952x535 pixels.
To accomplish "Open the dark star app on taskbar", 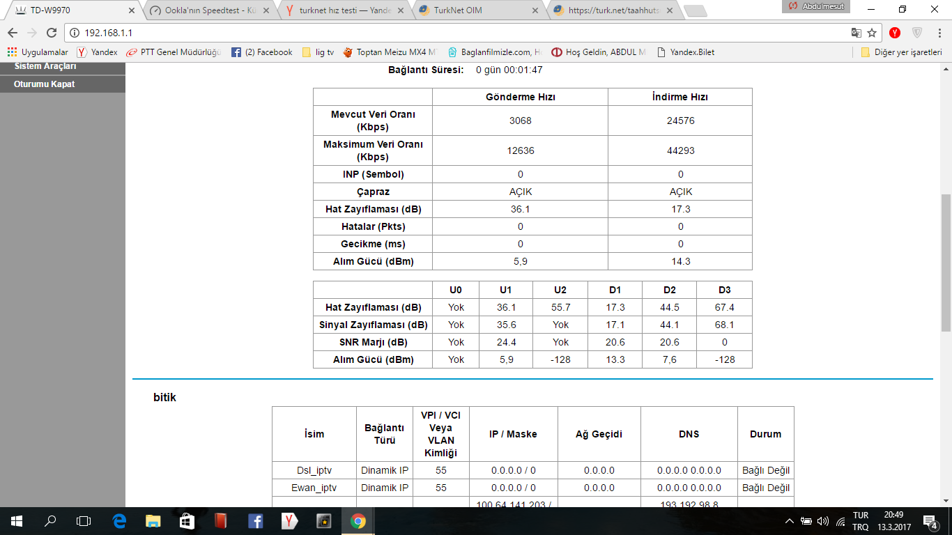I will point(323,521).
